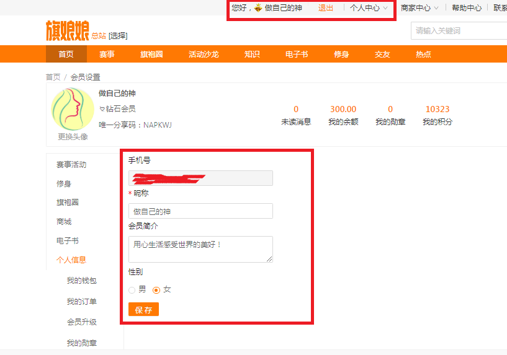Click 更换头像 to change the avatar
Screen dimensions: 507x355
click(x=73, y=136)
